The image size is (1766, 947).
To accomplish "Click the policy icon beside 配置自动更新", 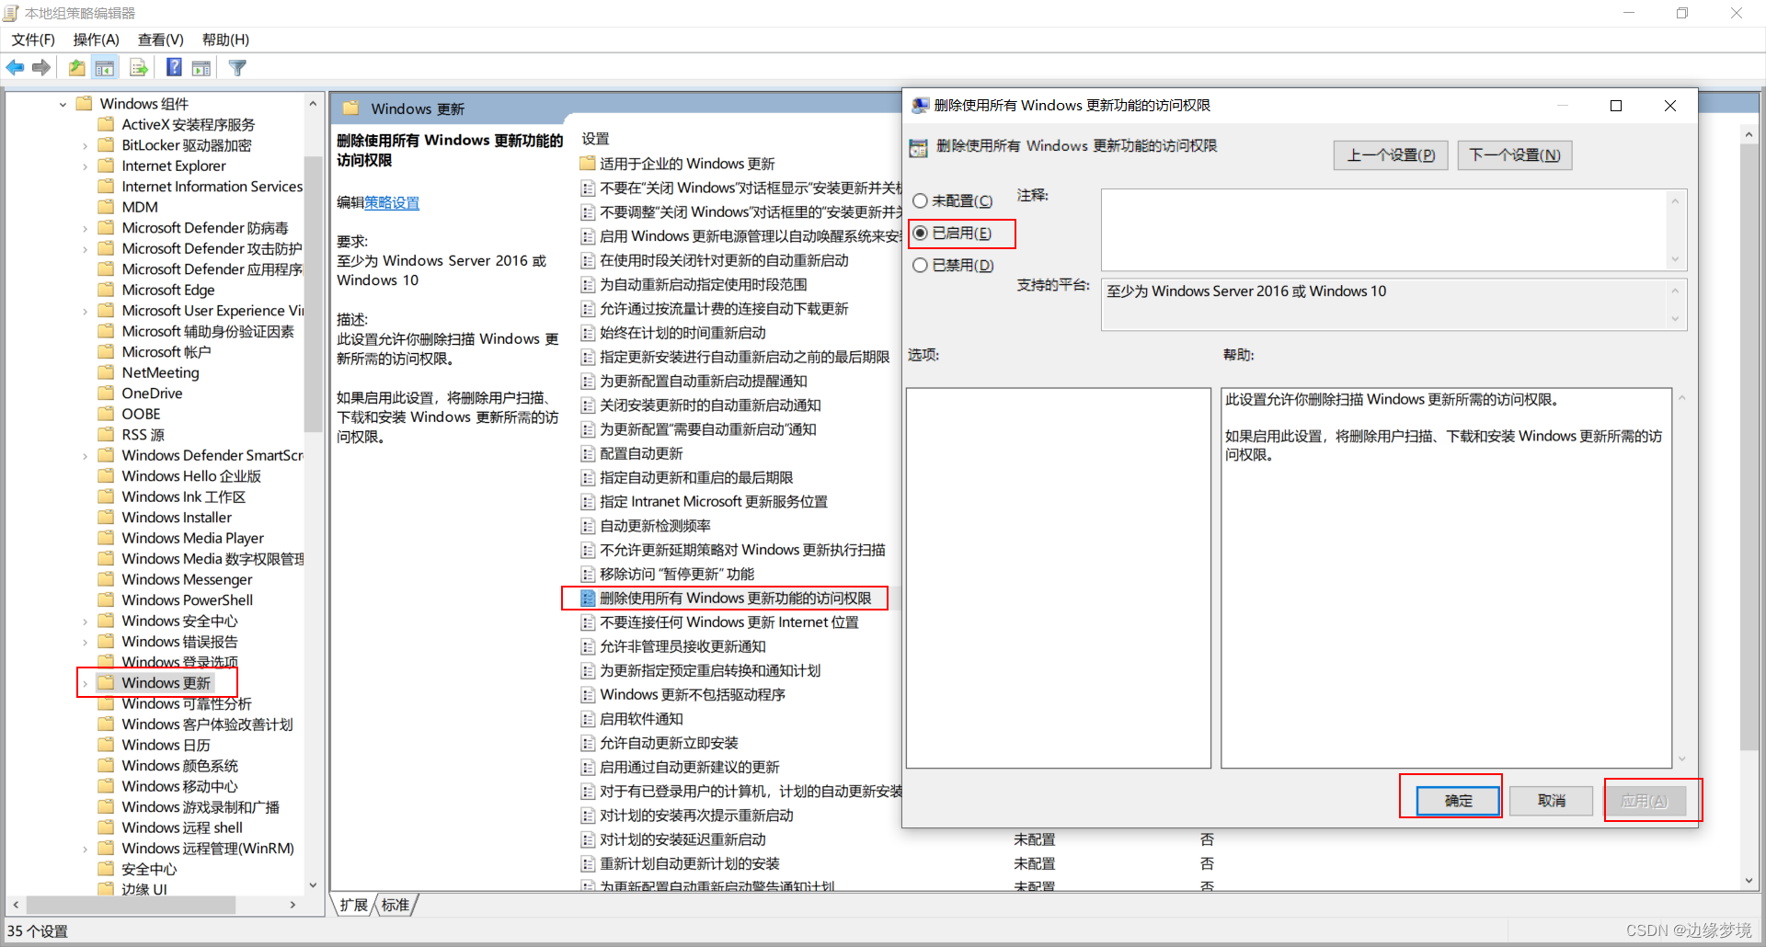I will (x=588, y=453).
